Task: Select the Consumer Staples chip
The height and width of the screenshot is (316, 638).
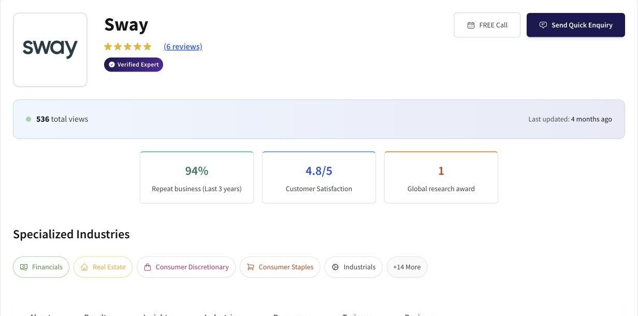Action: pyautogui.click(x=280, y=267)
